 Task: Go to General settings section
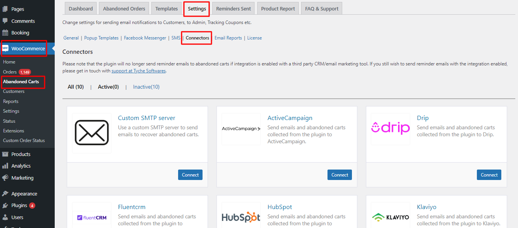(x=71, y=38)
